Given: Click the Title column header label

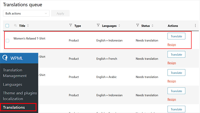Looking at the screenshot, I should [x=22, y=26].
